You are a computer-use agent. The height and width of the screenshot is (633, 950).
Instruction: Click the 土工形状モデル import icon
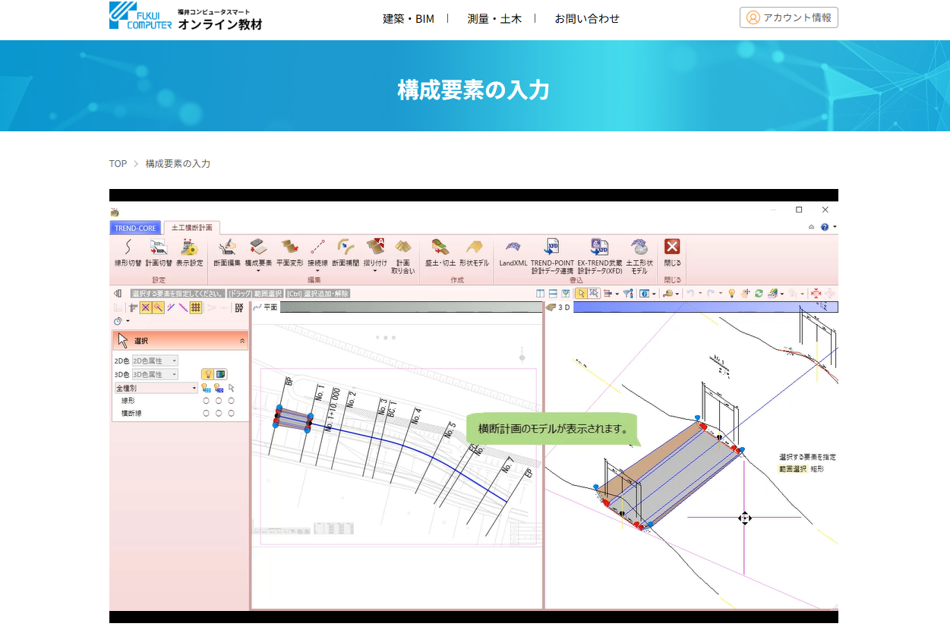[x=639, y=248]
